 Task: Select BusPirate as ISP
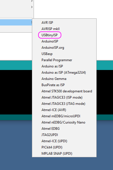(64, 85)
